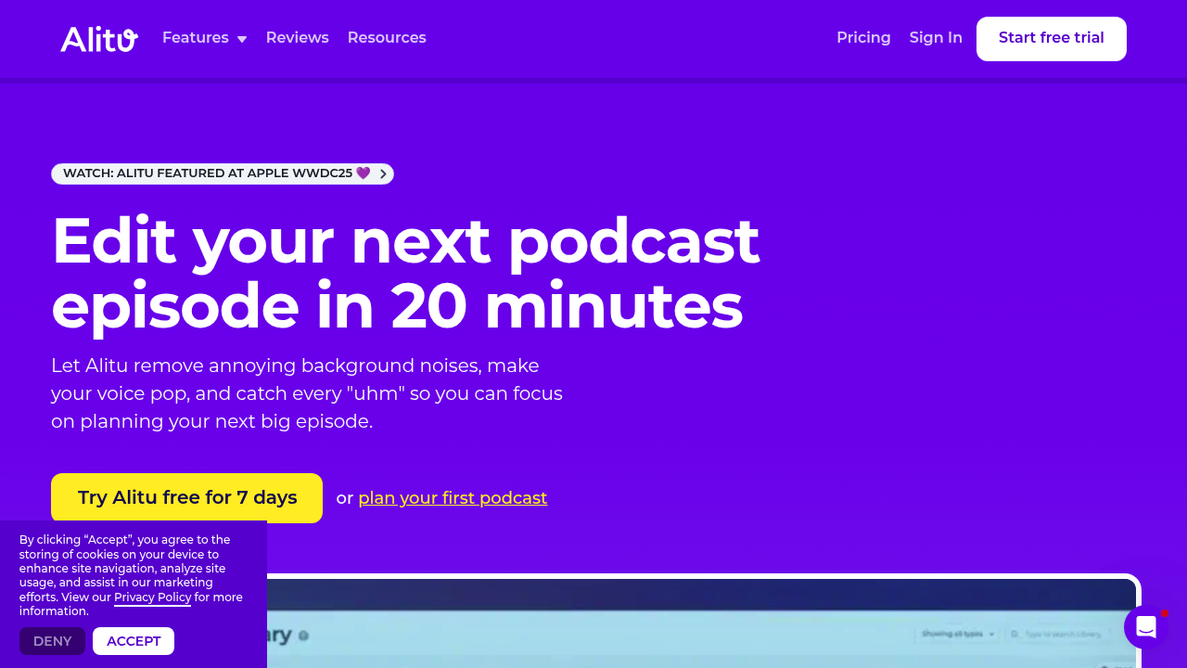Screen dimensions: 1187x668
Task: Expand the Features dropdown arrow
Action: click(242, 39)
